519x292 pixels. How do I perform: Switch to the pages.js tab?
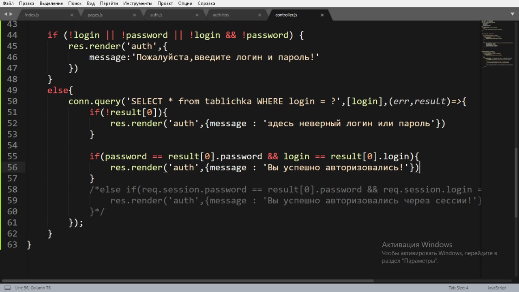pyautogui.click(x=95, y=15)
